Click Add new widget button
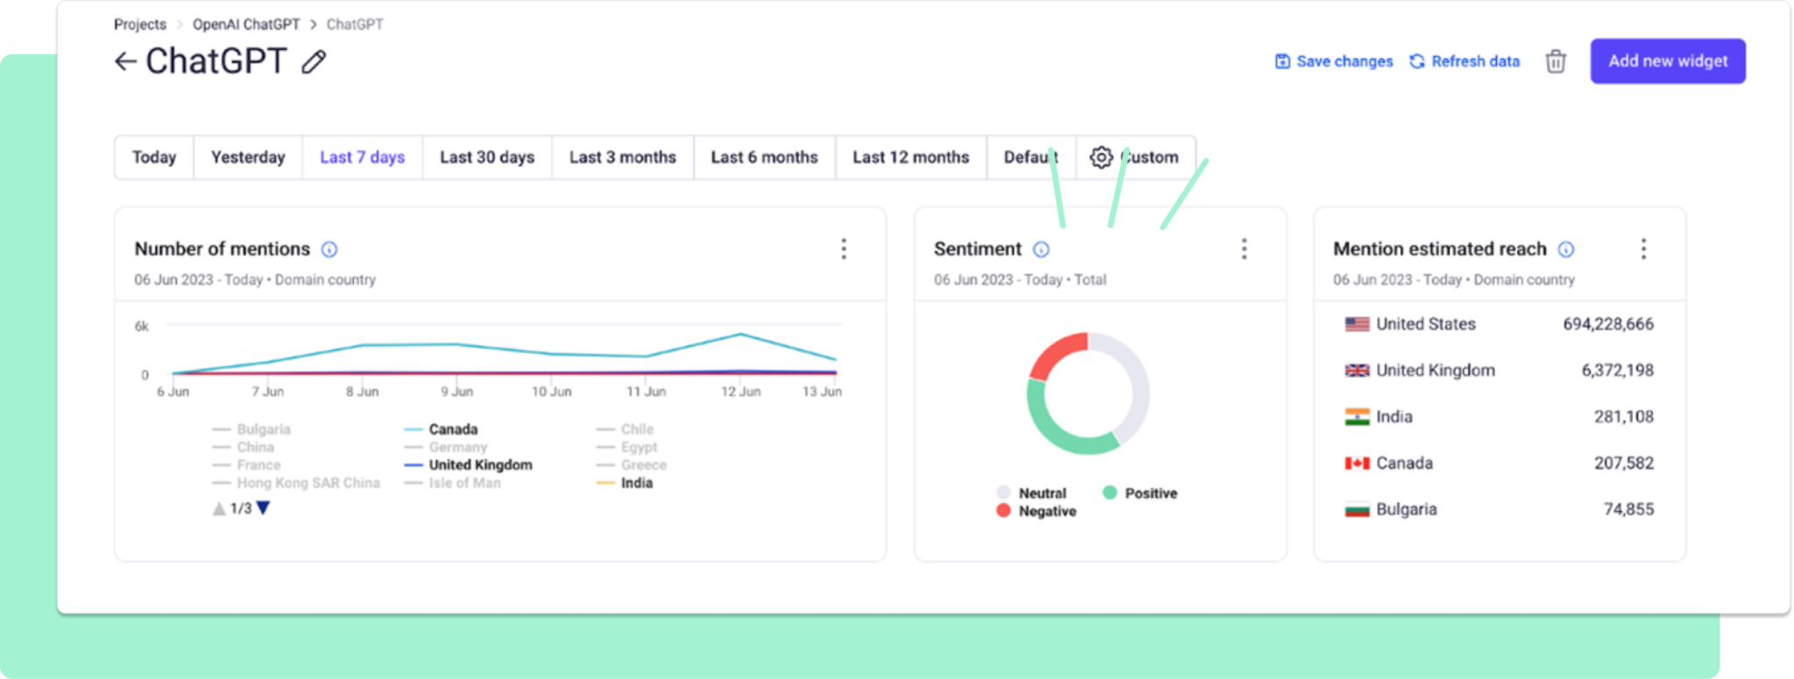The height and width of the screenshot is (679, 1794). [1668, 61]
